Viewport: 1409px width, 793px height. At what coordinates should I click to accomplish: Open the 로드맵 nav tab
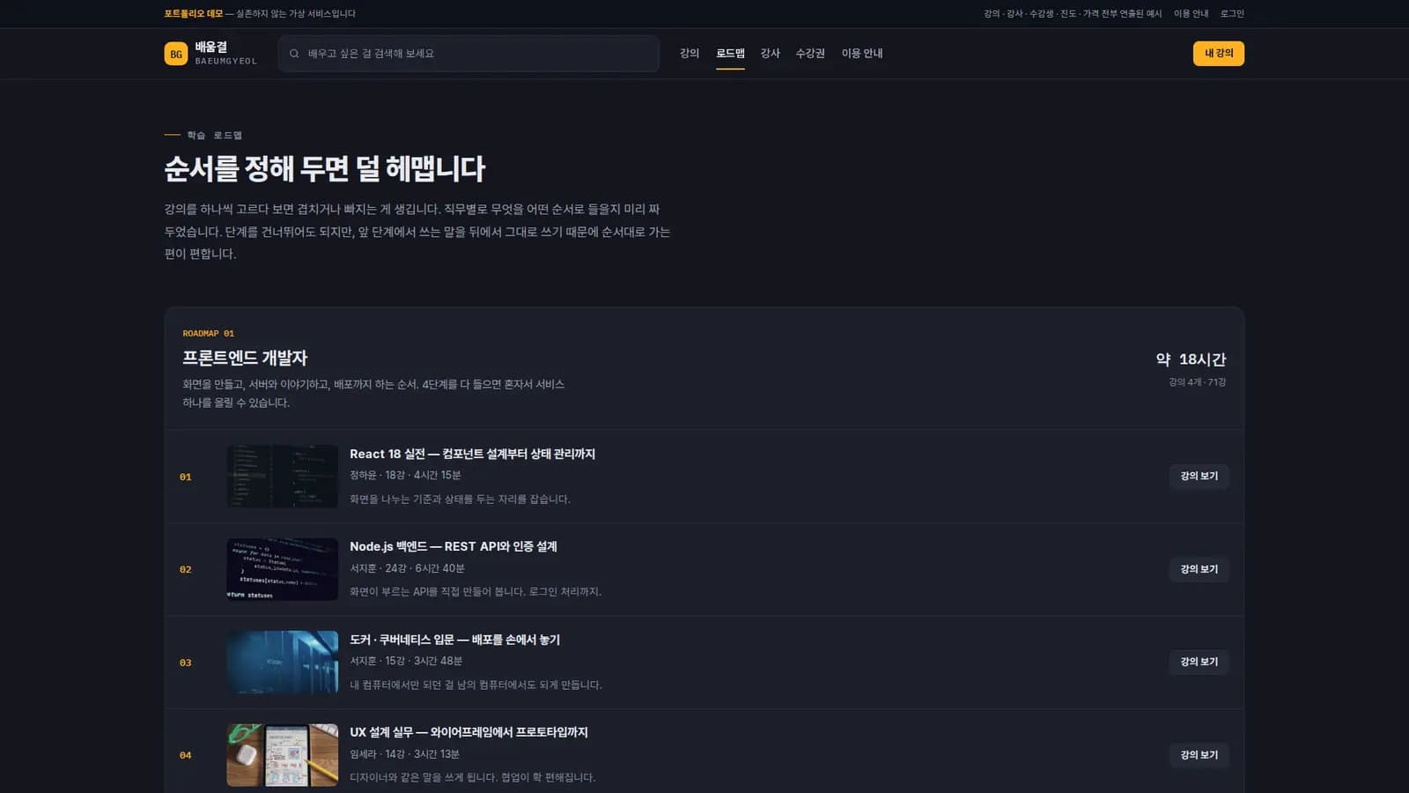[730, 54]
